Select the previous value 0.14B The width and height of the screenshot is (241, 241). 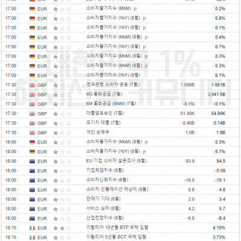click(x=219, y=123)
